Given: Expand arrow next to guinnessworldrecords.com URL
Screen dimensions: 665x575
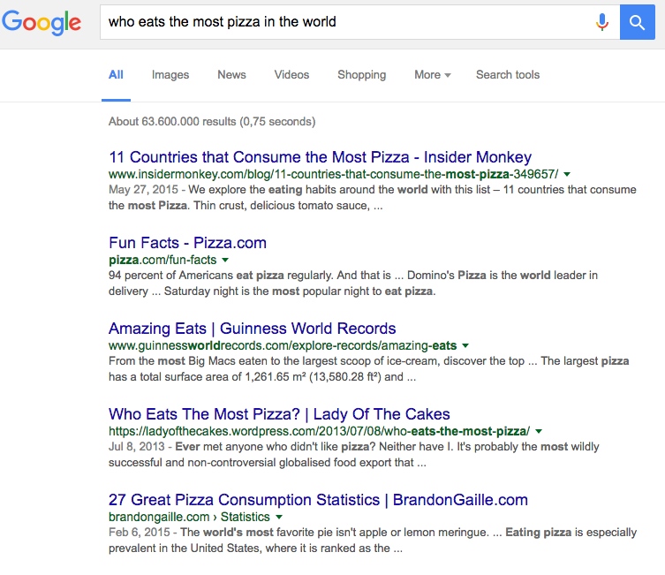Looking at the screenshot, I should point(465,345).
